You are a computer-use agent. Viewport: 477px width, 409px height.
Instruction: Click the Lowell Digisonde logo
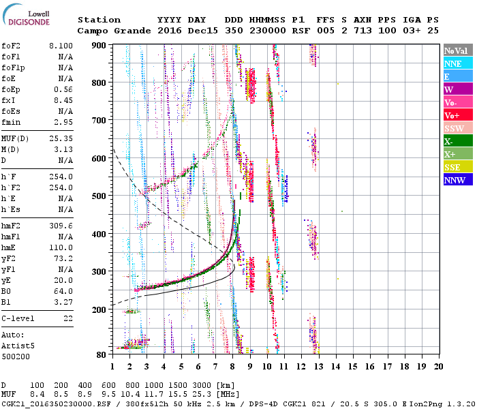(x=26, y=15)
